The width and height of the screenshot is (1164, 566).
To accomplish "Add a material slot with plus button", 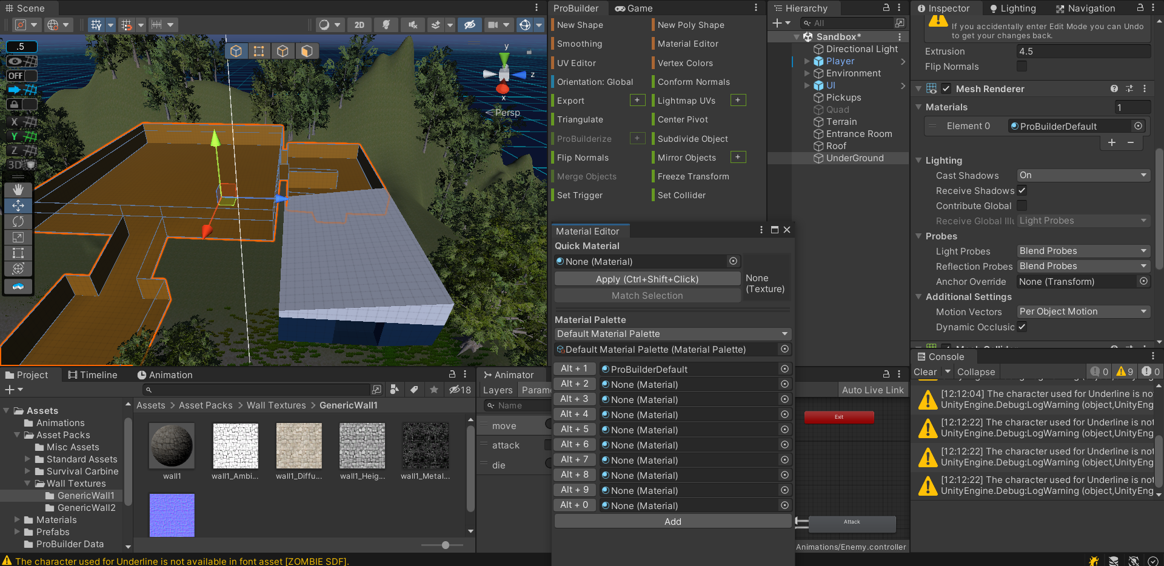I will pyautogui.click(x=1112, y=142).
